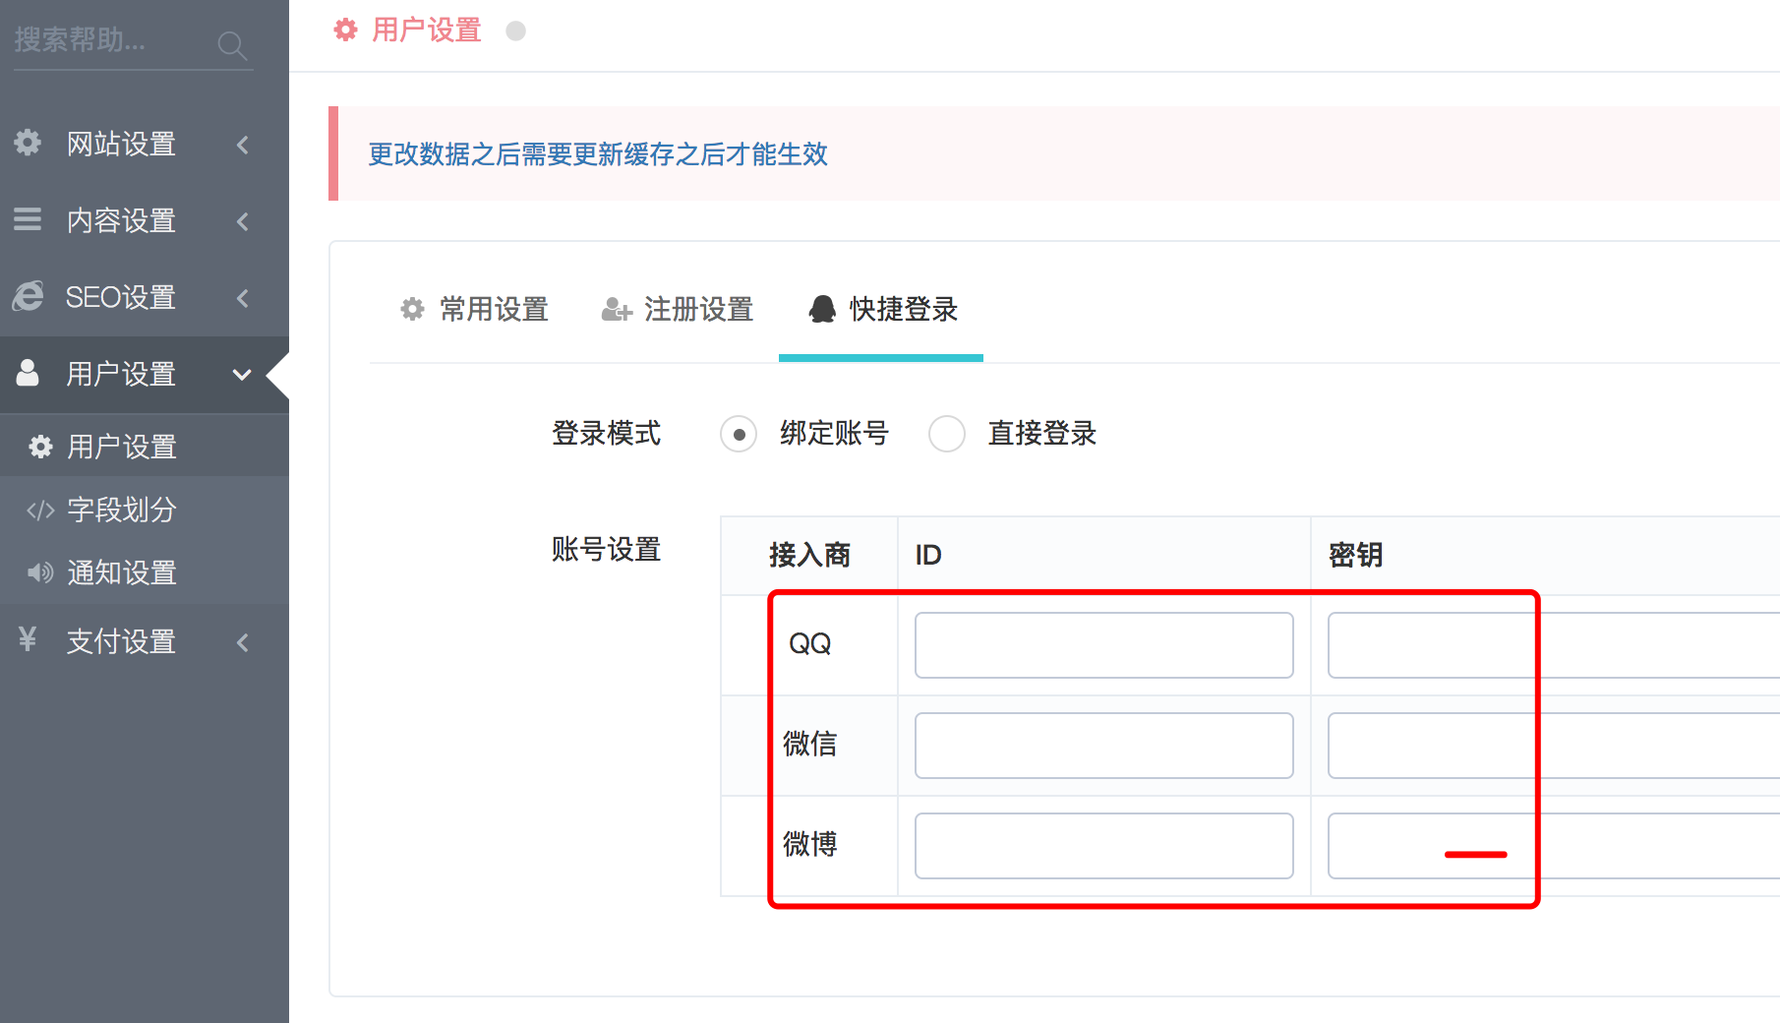Screen dimensions: 1780x1023
Task: Select the 直接登录 radio button
Action: (x=947, y=434)
